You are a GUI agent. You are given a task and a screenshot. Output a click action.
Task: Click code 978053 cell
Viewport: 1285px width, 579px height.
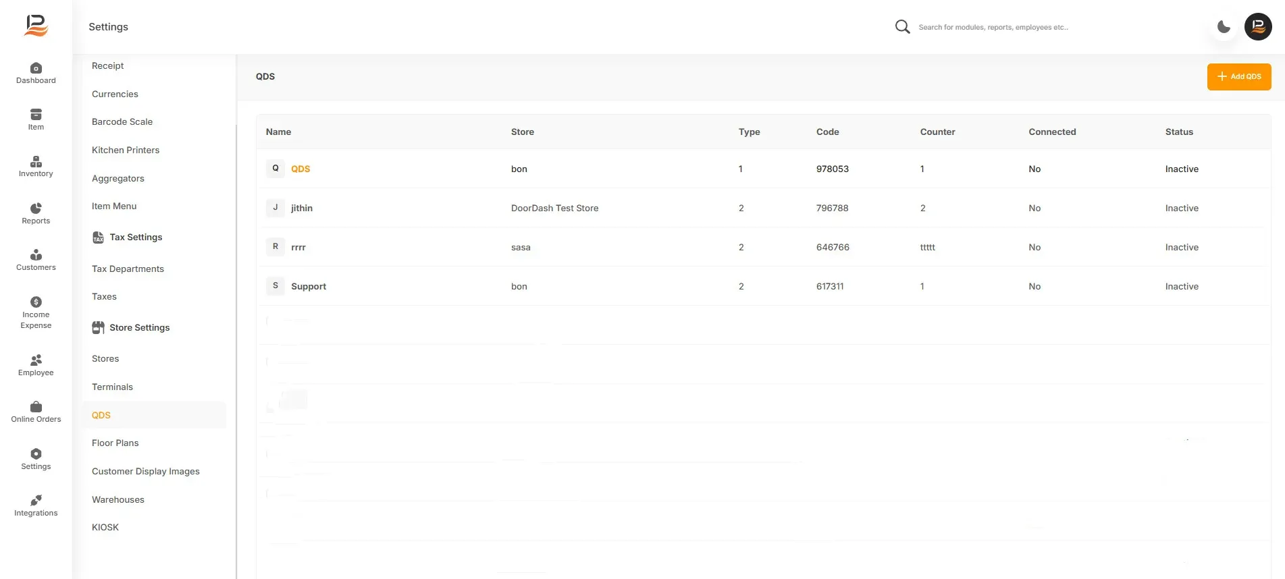coord(833,169)
